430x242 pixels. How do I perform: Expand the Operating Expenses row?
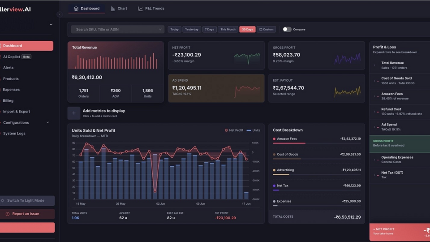[374, 160]
